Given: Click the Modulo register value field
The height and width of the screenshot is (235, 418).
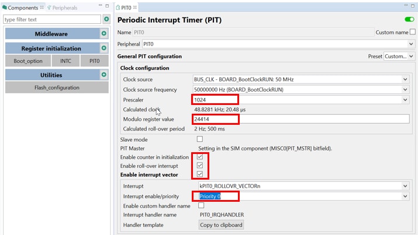Looking at the screenshot, I should coord(300,119).
